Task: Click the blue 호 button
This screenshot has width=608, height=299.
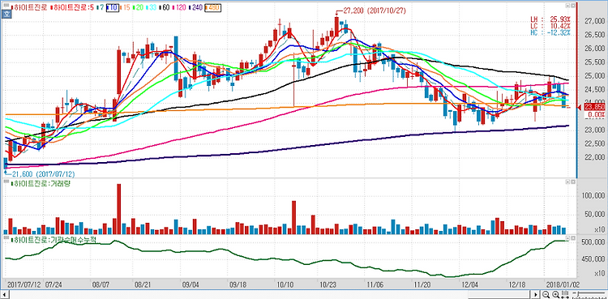Action: 6,14
